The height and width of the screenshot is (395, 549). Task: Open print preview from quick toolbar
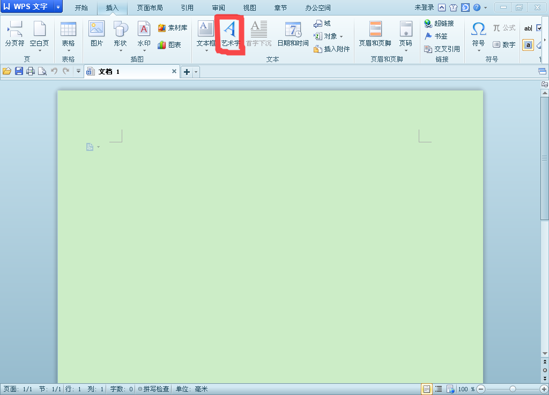42,71
